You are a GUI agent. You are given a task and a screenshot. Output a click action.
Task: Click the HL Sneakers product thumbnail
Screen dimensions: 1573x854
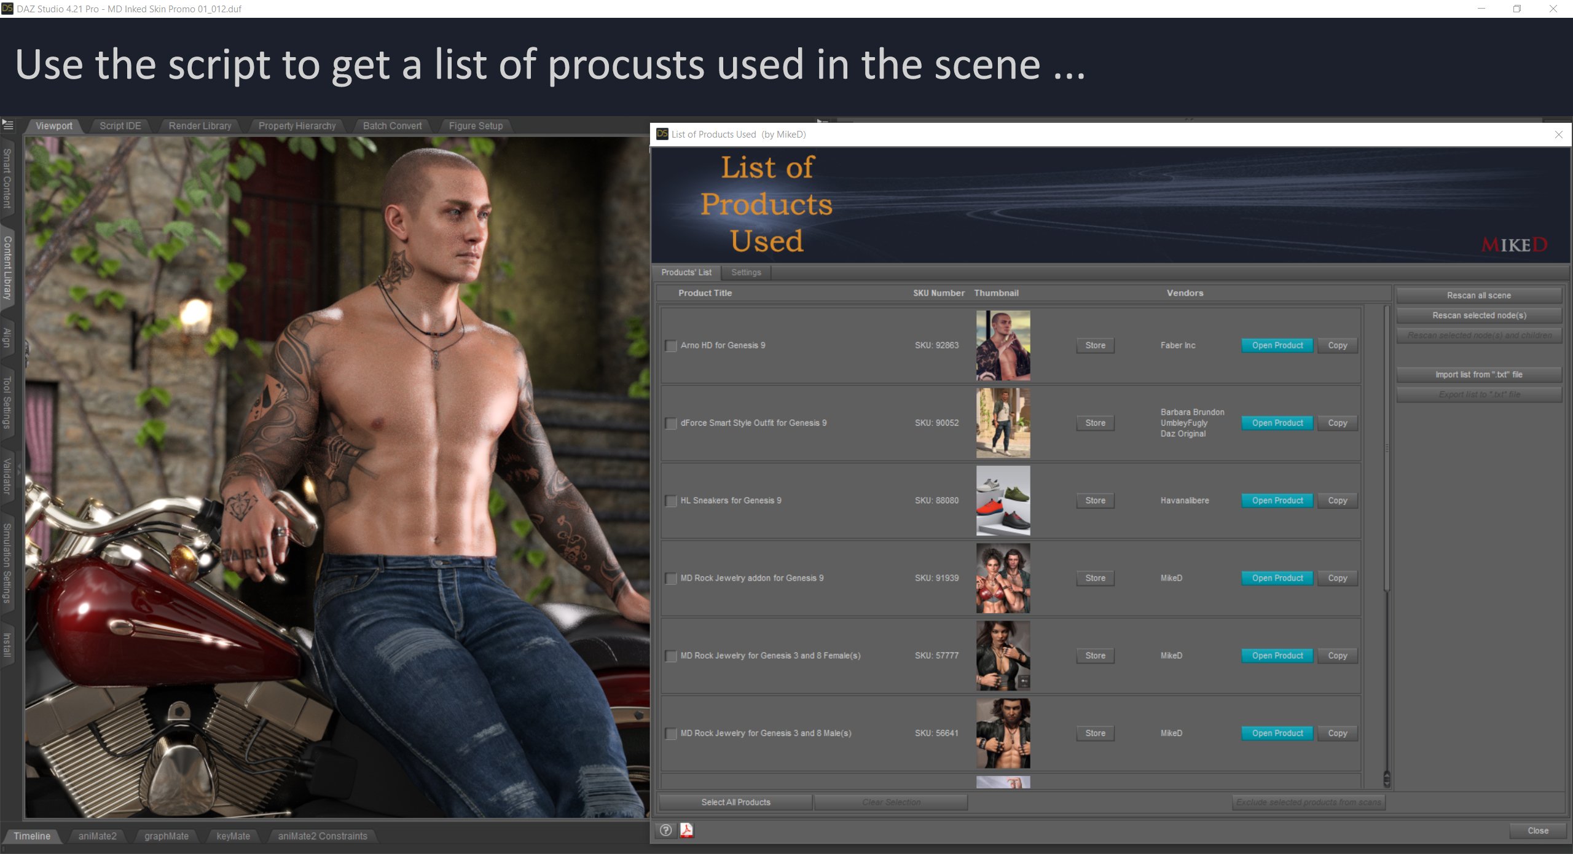[x=1003, y=500]
